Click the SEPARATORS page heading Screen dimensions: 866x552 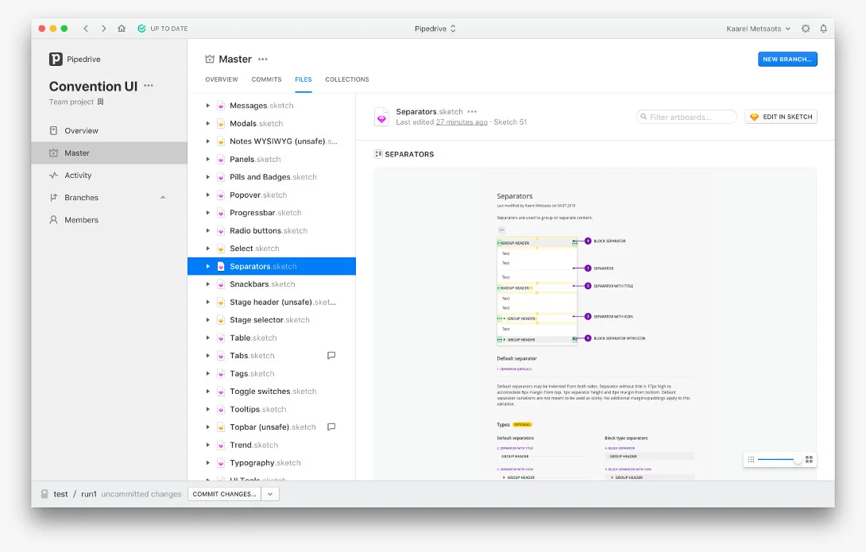tap(409, 155)
